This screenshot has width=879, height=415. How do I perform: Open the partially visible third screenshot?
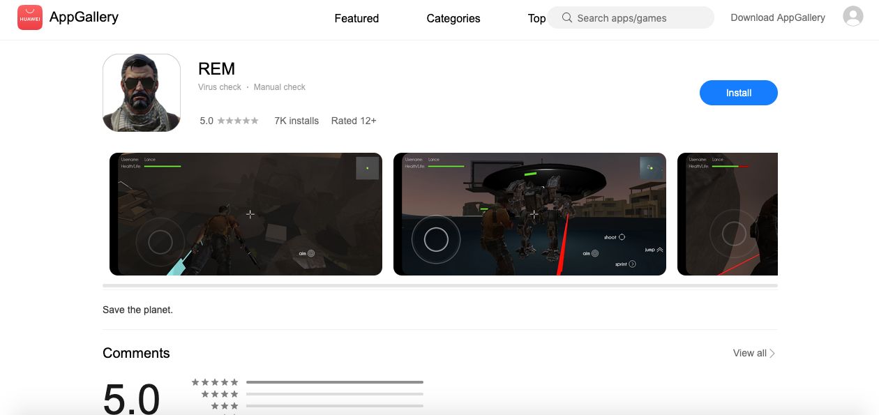(x=727, y=214)
